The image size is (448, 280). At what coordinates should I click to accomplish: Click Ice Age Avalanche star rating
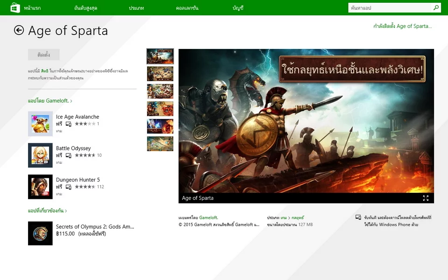click(85, 124)
